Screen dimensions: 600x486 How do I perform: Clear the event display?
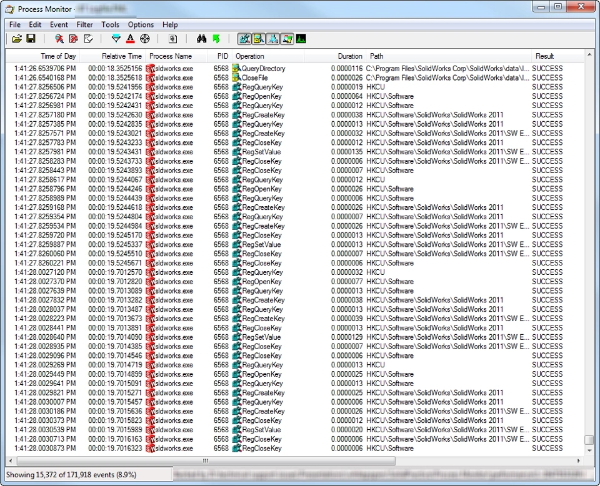88,39
